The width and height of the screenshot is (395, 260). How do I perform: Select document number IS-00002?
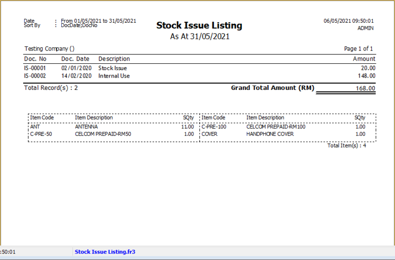point(35,76)
